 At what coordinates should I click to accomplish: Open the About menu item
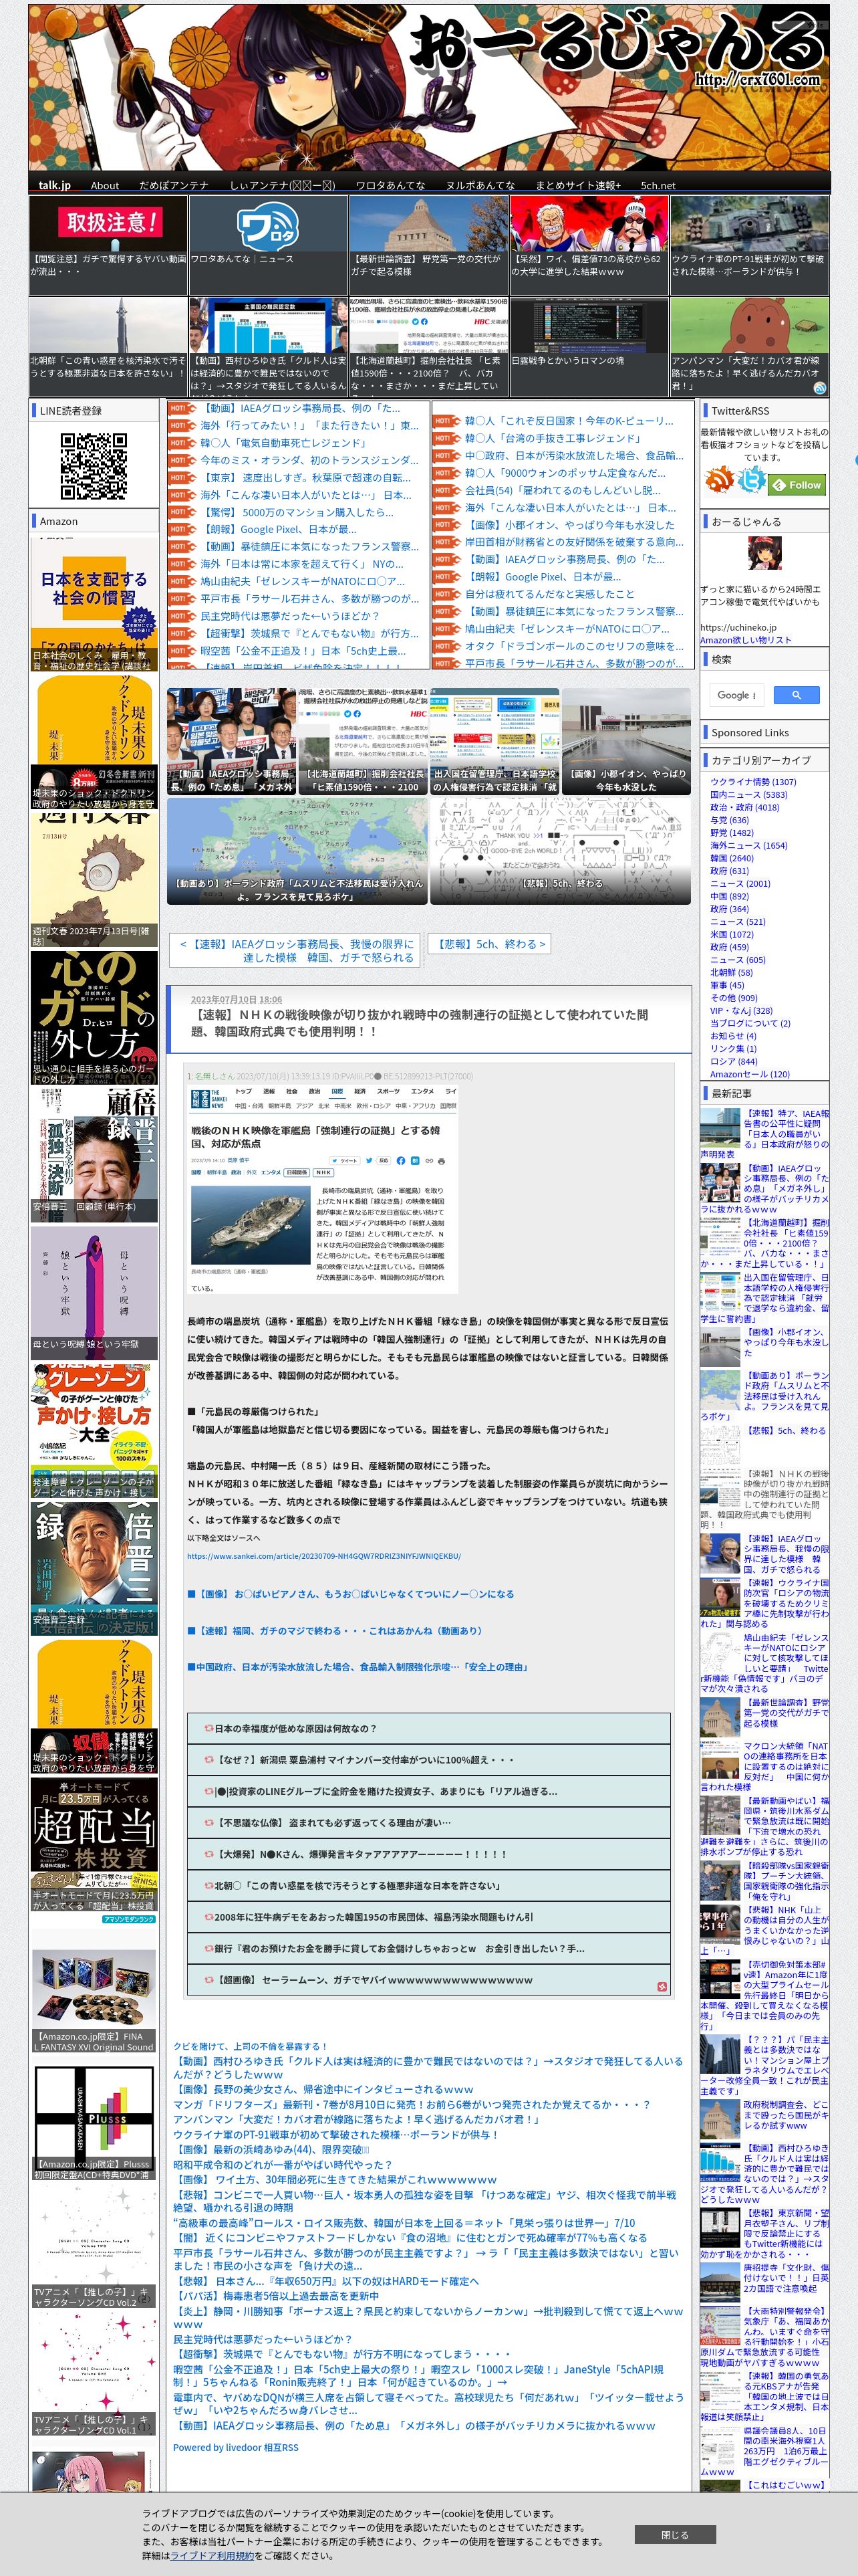pyautogui.click(x=105, y=185)
